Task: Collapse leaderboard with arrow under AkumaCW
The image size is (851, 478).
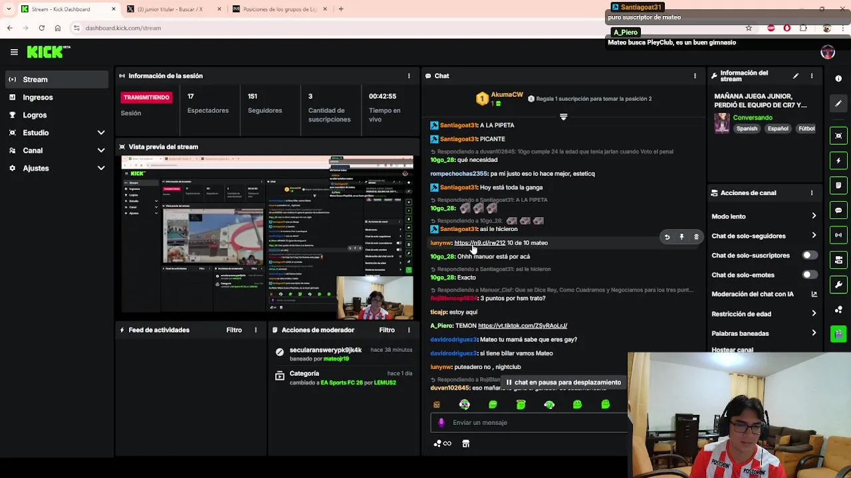Action: 563,117
